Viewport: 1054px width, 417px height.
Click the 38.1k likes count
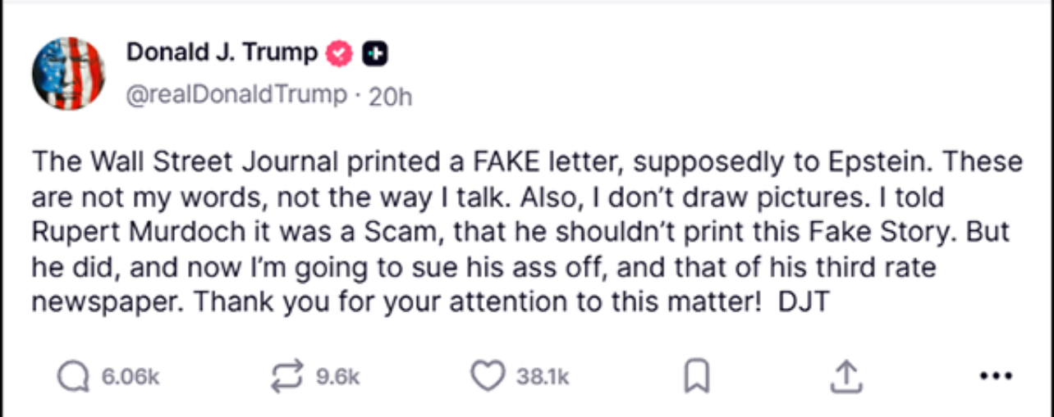pyautogui.click(x=543, y=377)
